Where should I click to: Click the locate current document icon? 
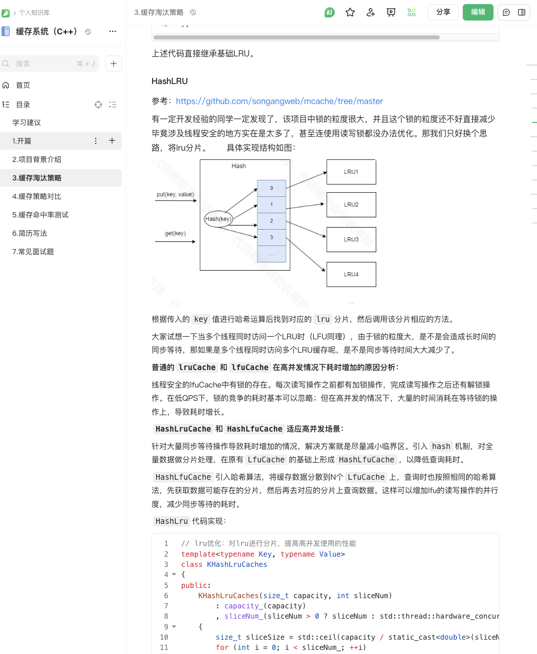pyautogui.click(x=98, y=105)
